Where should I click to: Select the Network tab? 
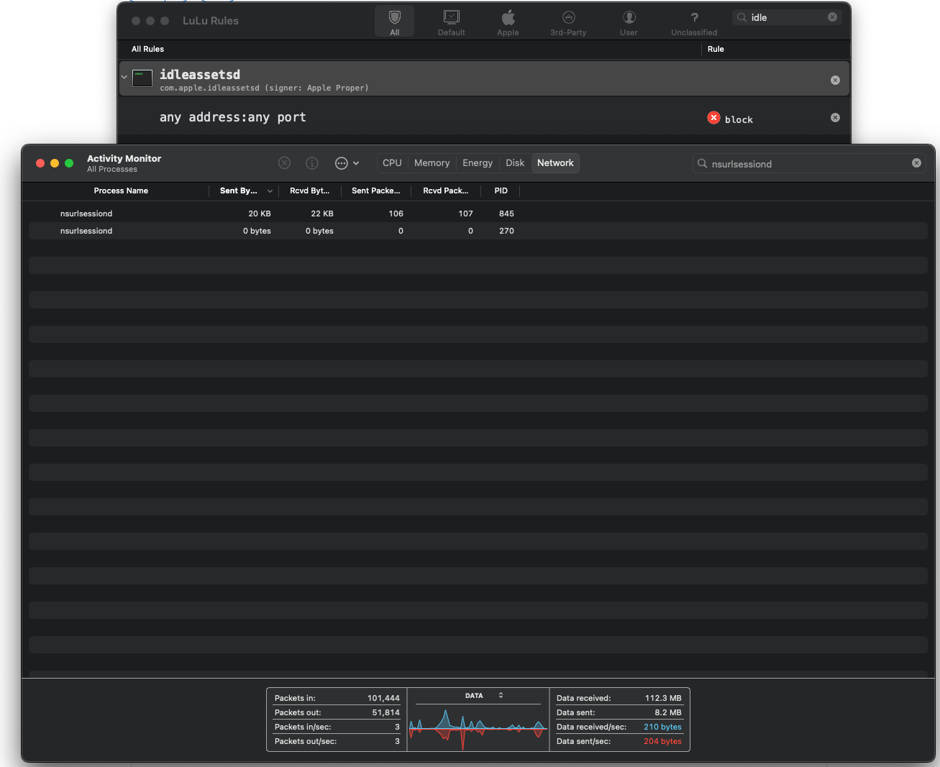tap(555, 163)
